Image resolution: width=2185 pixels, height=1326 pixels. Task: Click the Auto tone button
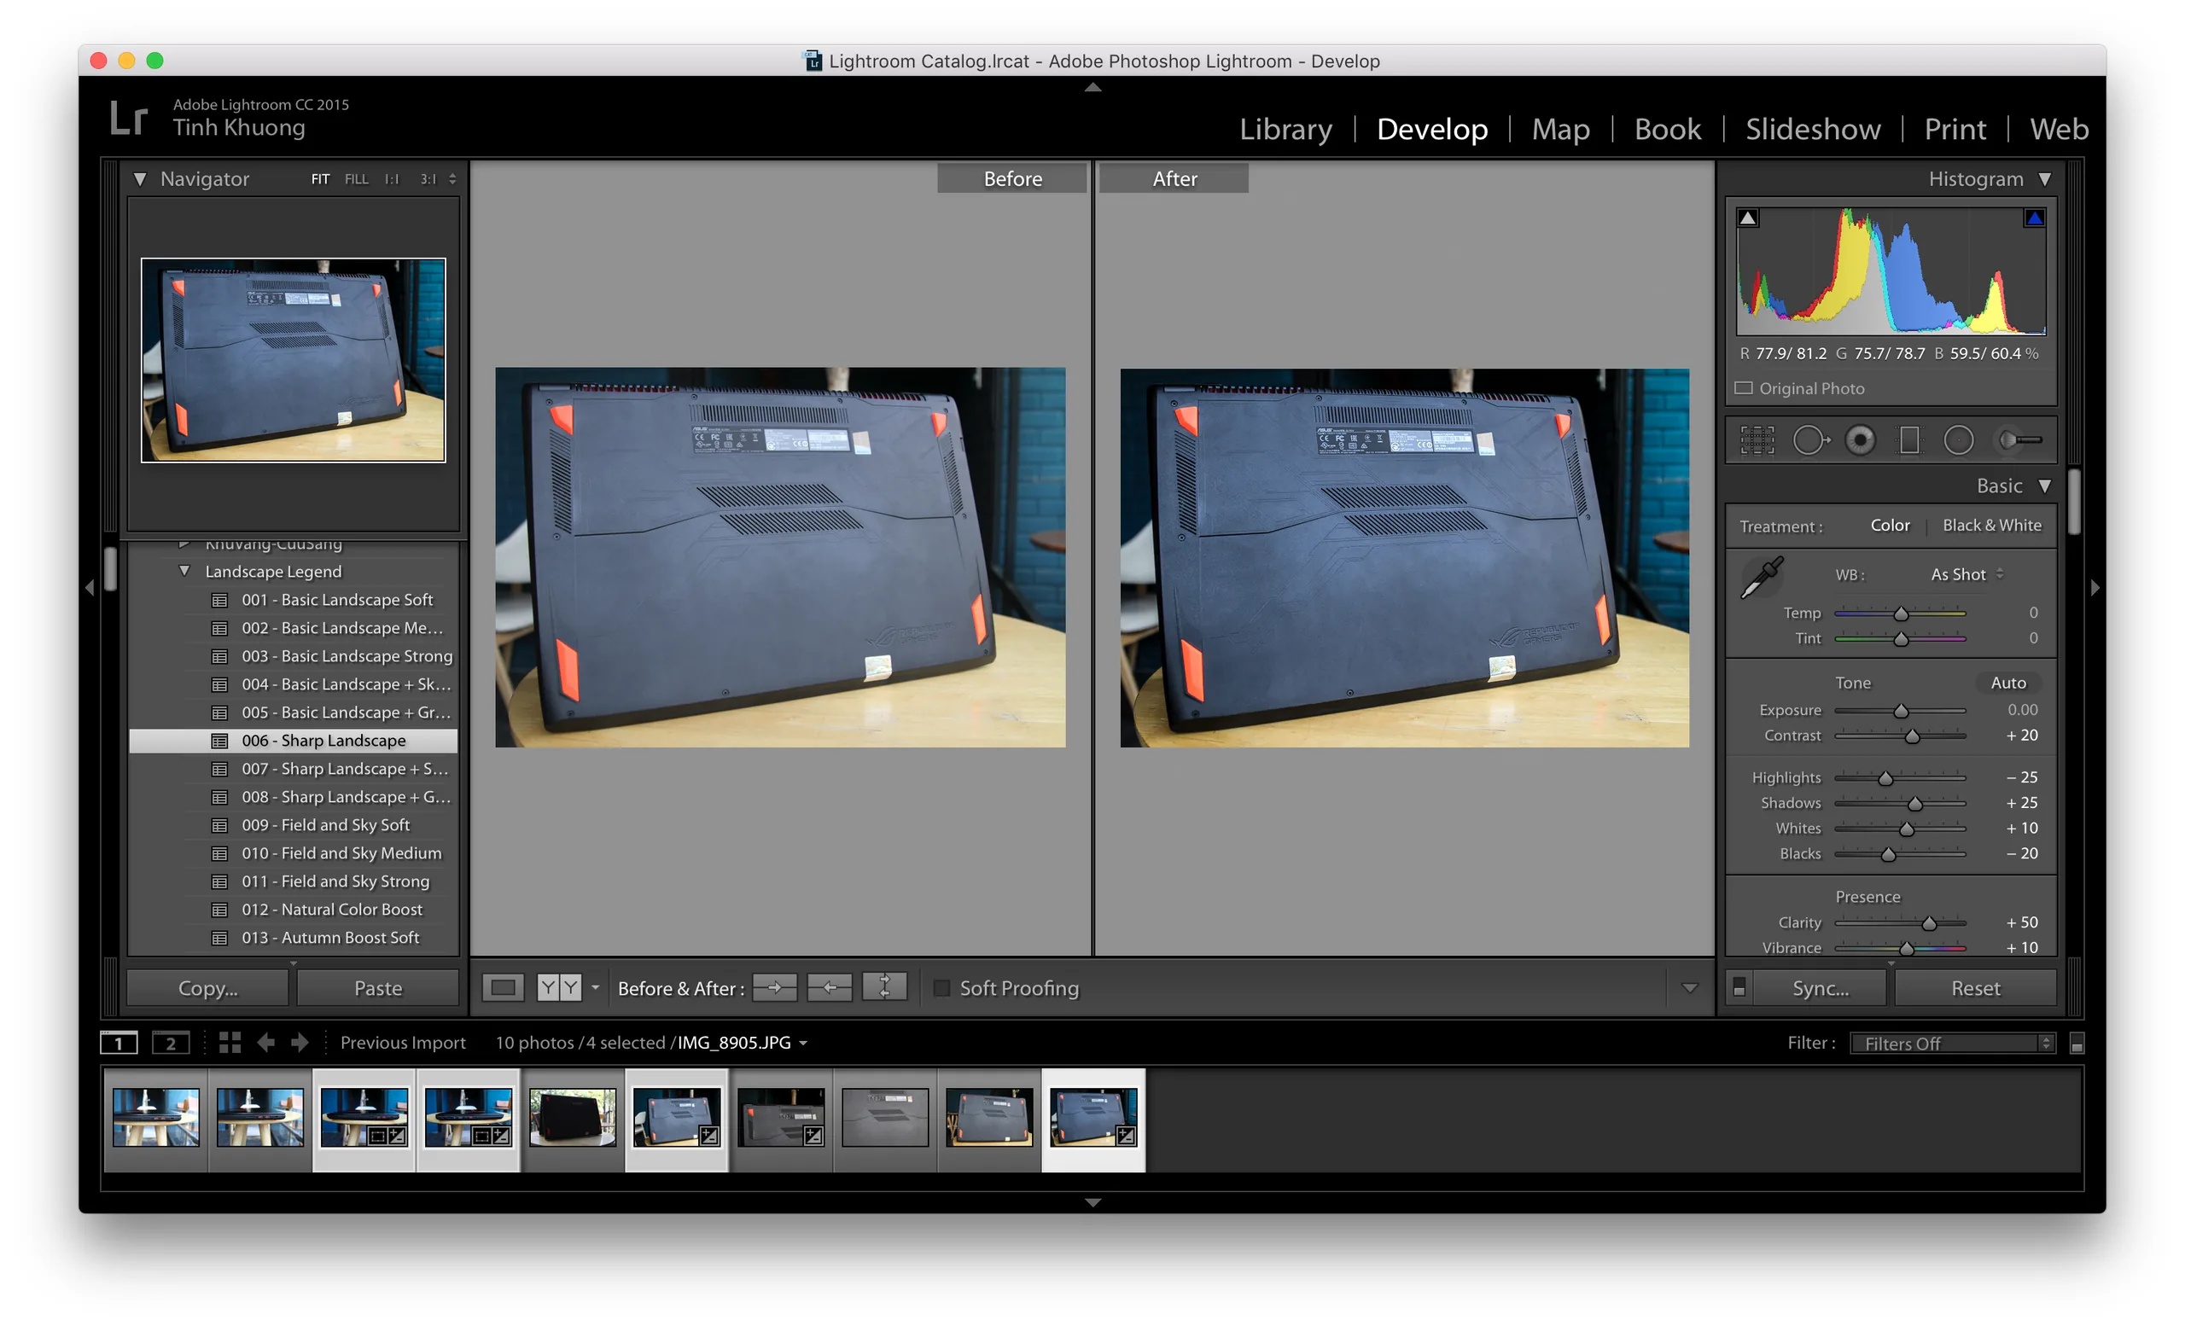[x=2007, y=683]
